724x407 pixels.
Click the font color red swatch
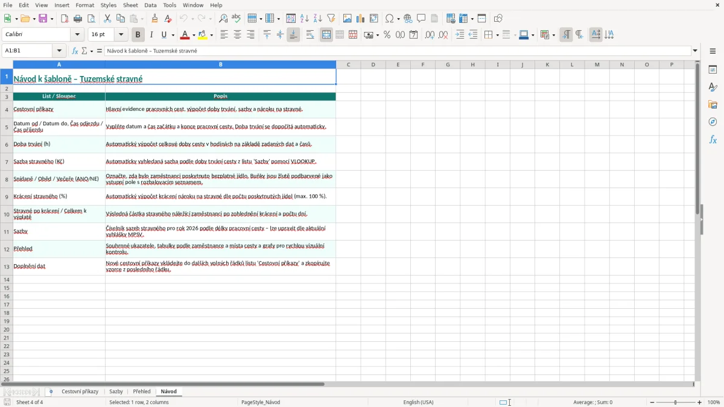coord(185,35)
